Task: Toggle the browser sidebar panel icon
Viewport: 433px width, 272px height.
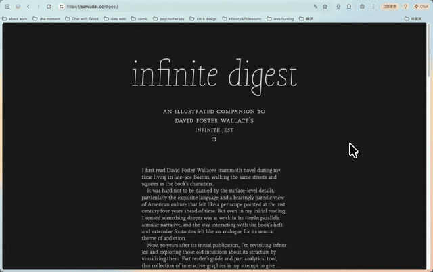Action: click(x=7, y=7)
